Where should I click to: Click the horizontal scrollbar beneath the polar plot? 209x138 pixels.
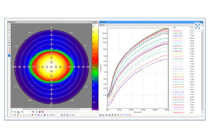coord(51,109)
